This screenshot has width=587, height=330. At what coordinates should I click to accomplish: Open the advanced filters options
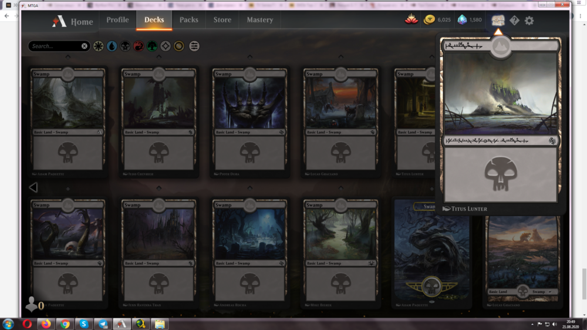(x=194, y=46)
